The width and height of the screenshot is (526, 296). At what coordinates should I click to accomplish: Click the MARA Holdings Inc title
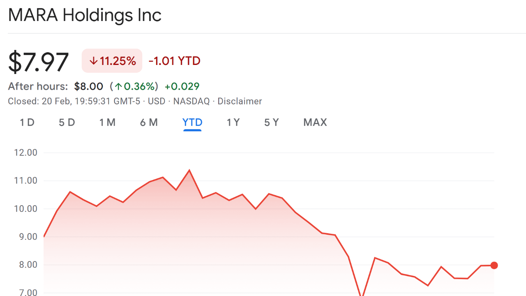click(85, 15)
